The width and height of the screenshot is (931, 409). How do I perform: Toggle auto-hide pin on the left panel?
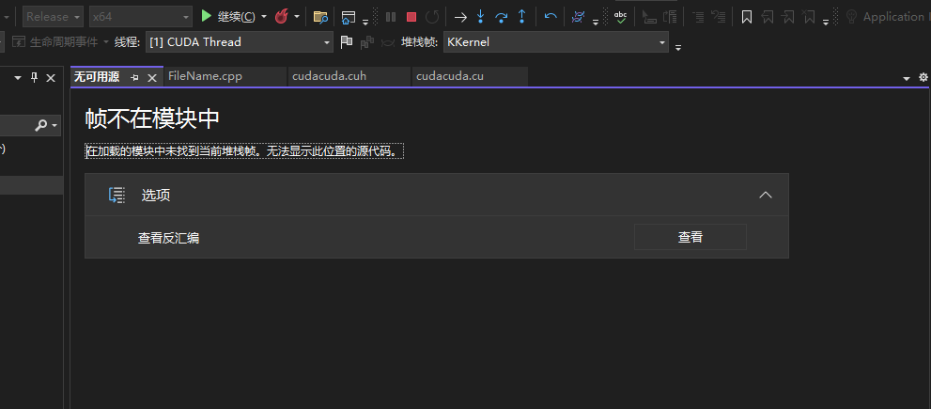tap(34, 77)
